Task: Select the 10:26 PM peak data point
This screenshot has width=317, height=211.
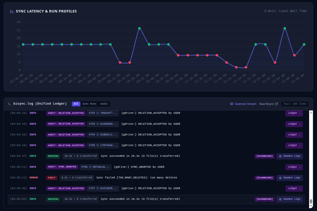Action: [x=139, y=29]
